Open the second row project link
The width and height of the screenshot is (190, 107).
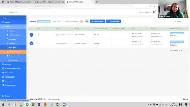(81, 43)
